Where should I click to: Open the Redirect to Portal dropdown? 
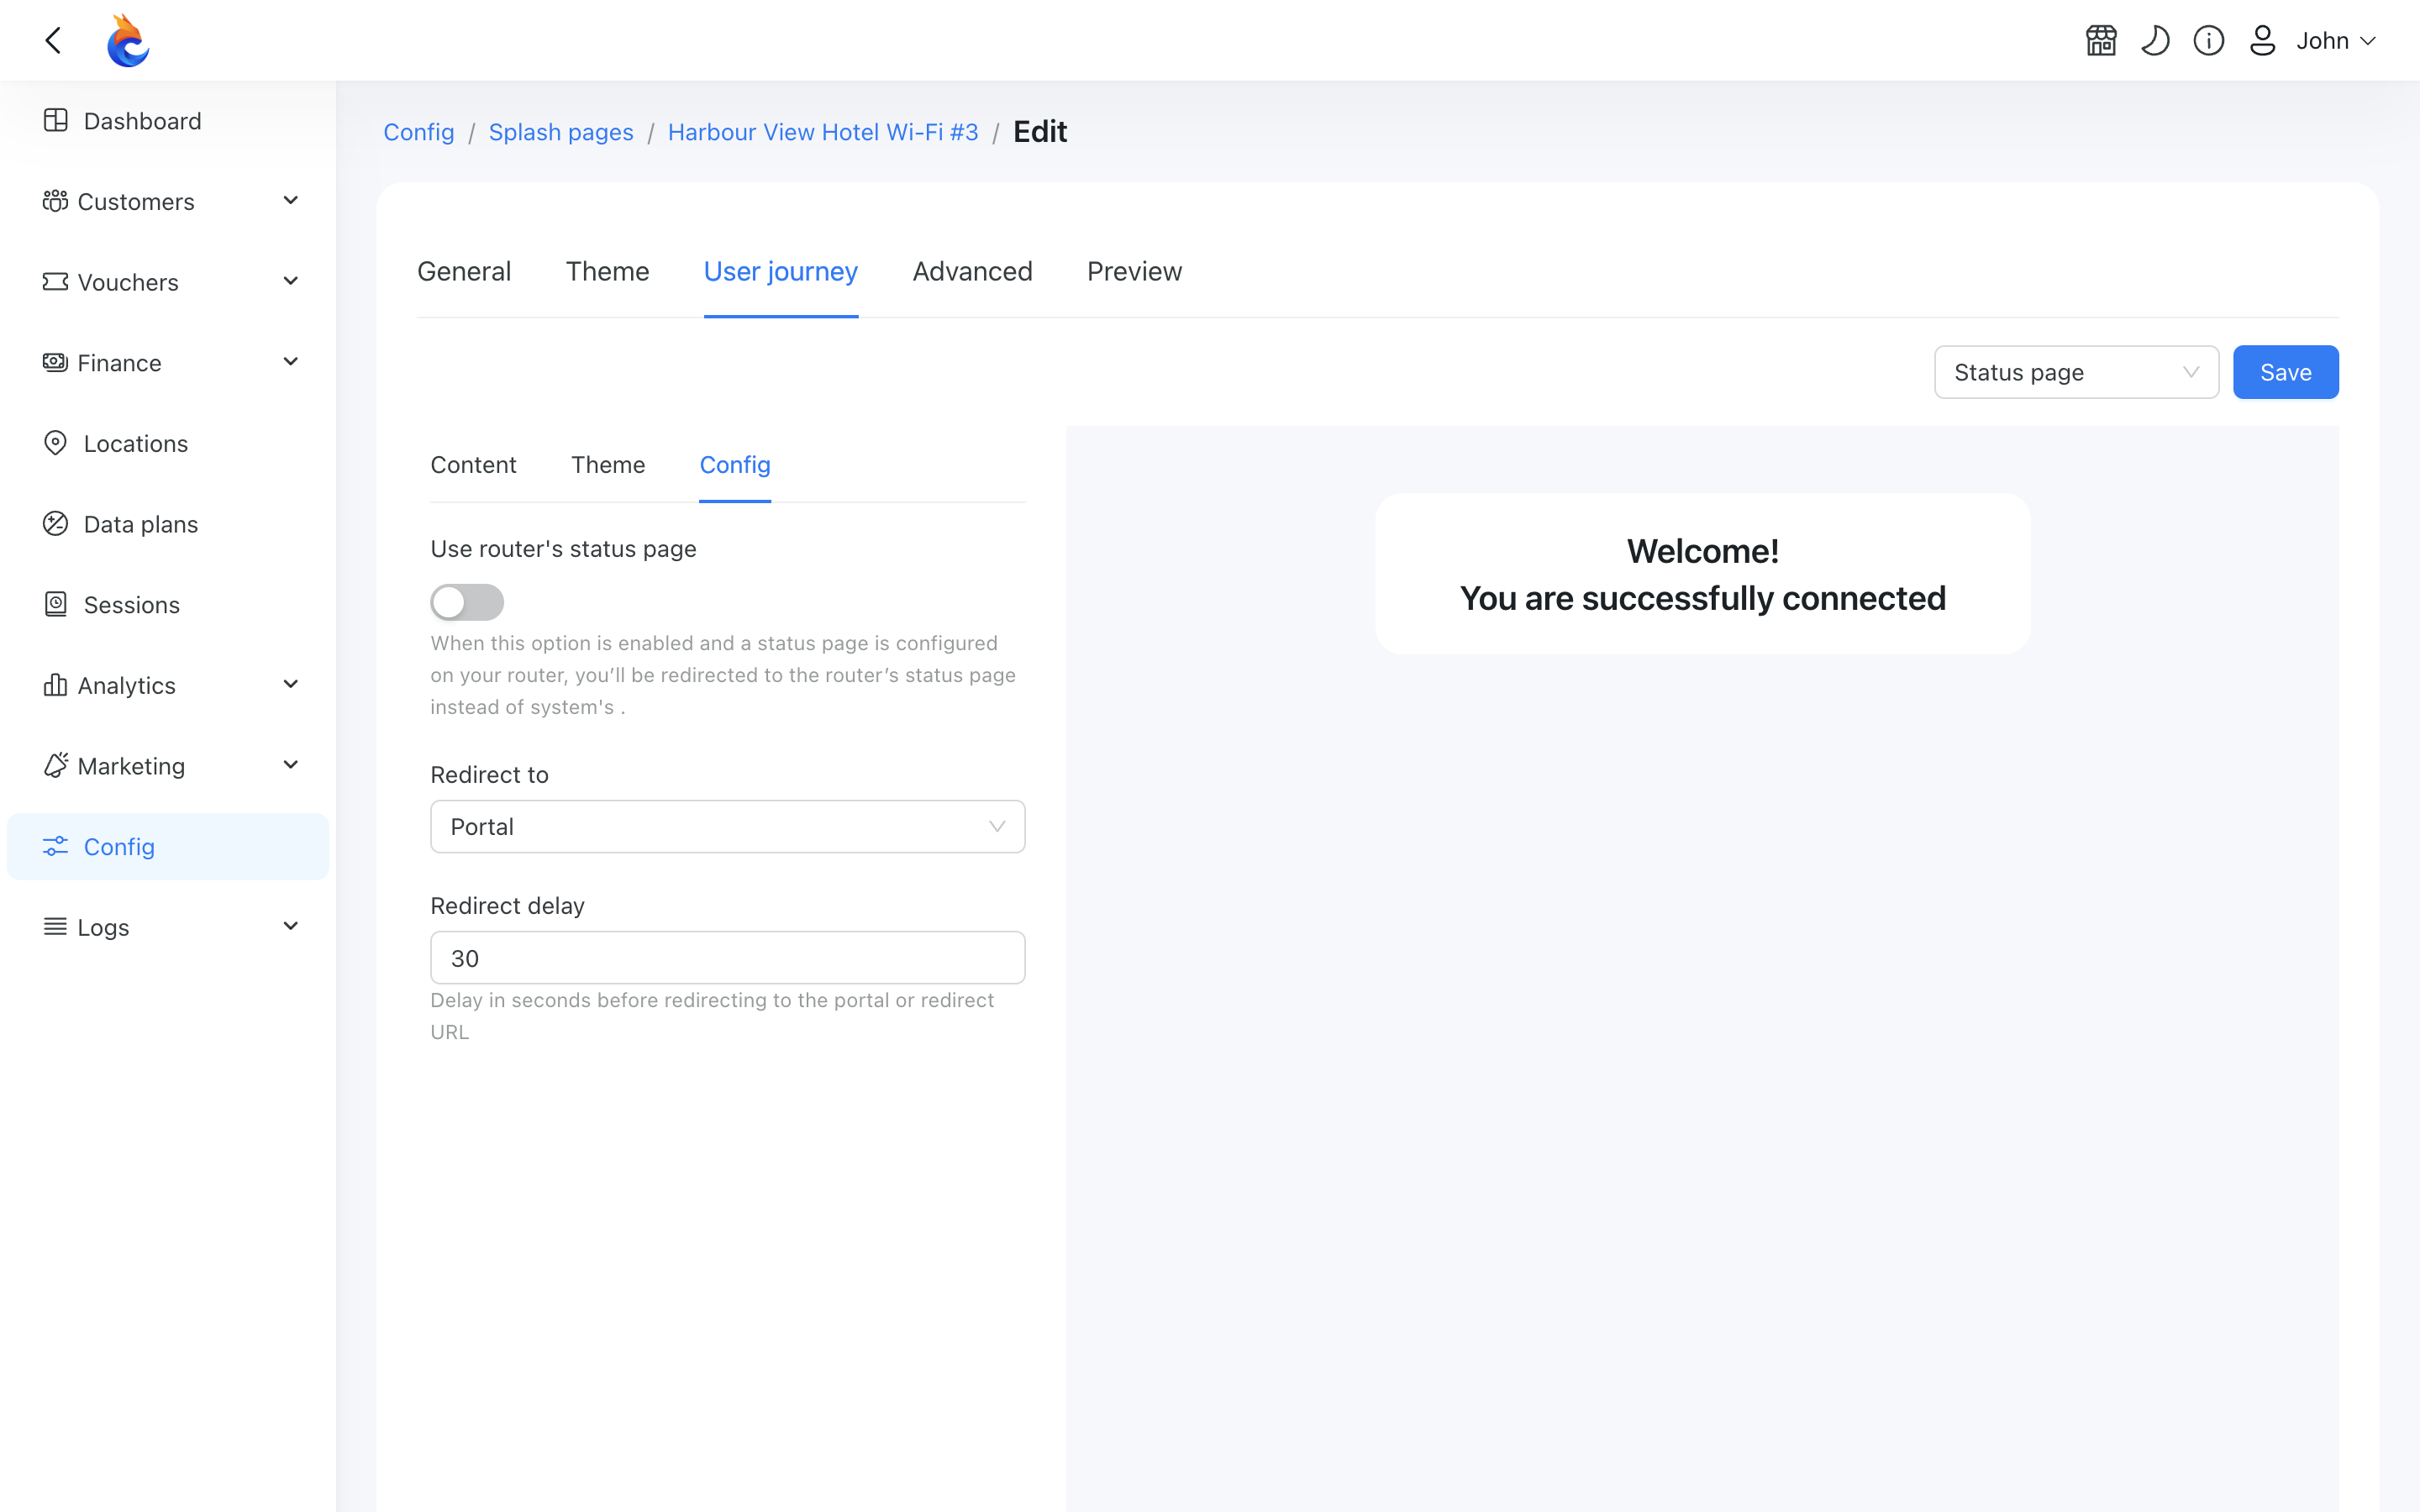(x=727, y=826)
